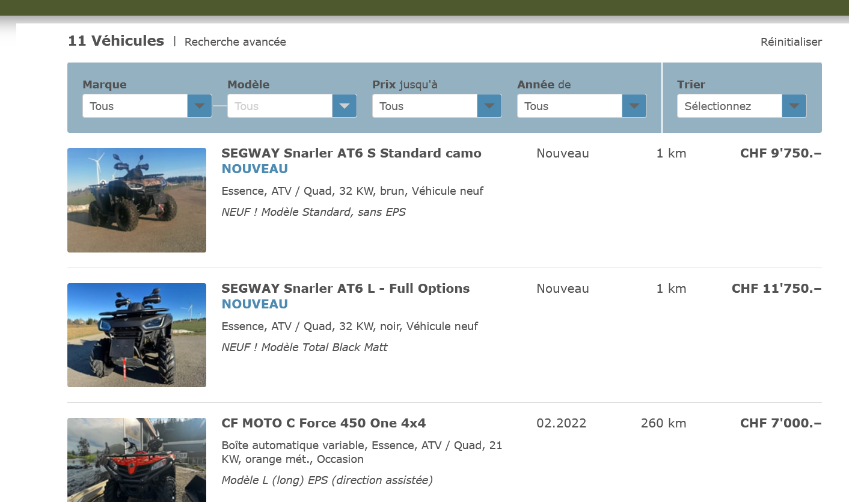Click 'NEUF ! Modèle Standard, sans EPS' text
The height and width of the screenshot is (502, 849).
313,212
